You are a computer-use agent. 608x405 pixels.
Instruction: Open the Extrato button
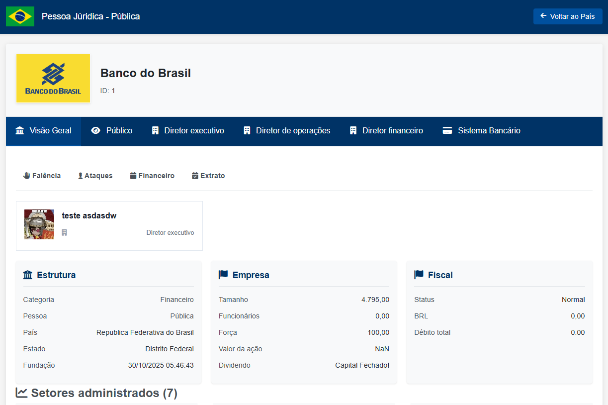(208, 176)
